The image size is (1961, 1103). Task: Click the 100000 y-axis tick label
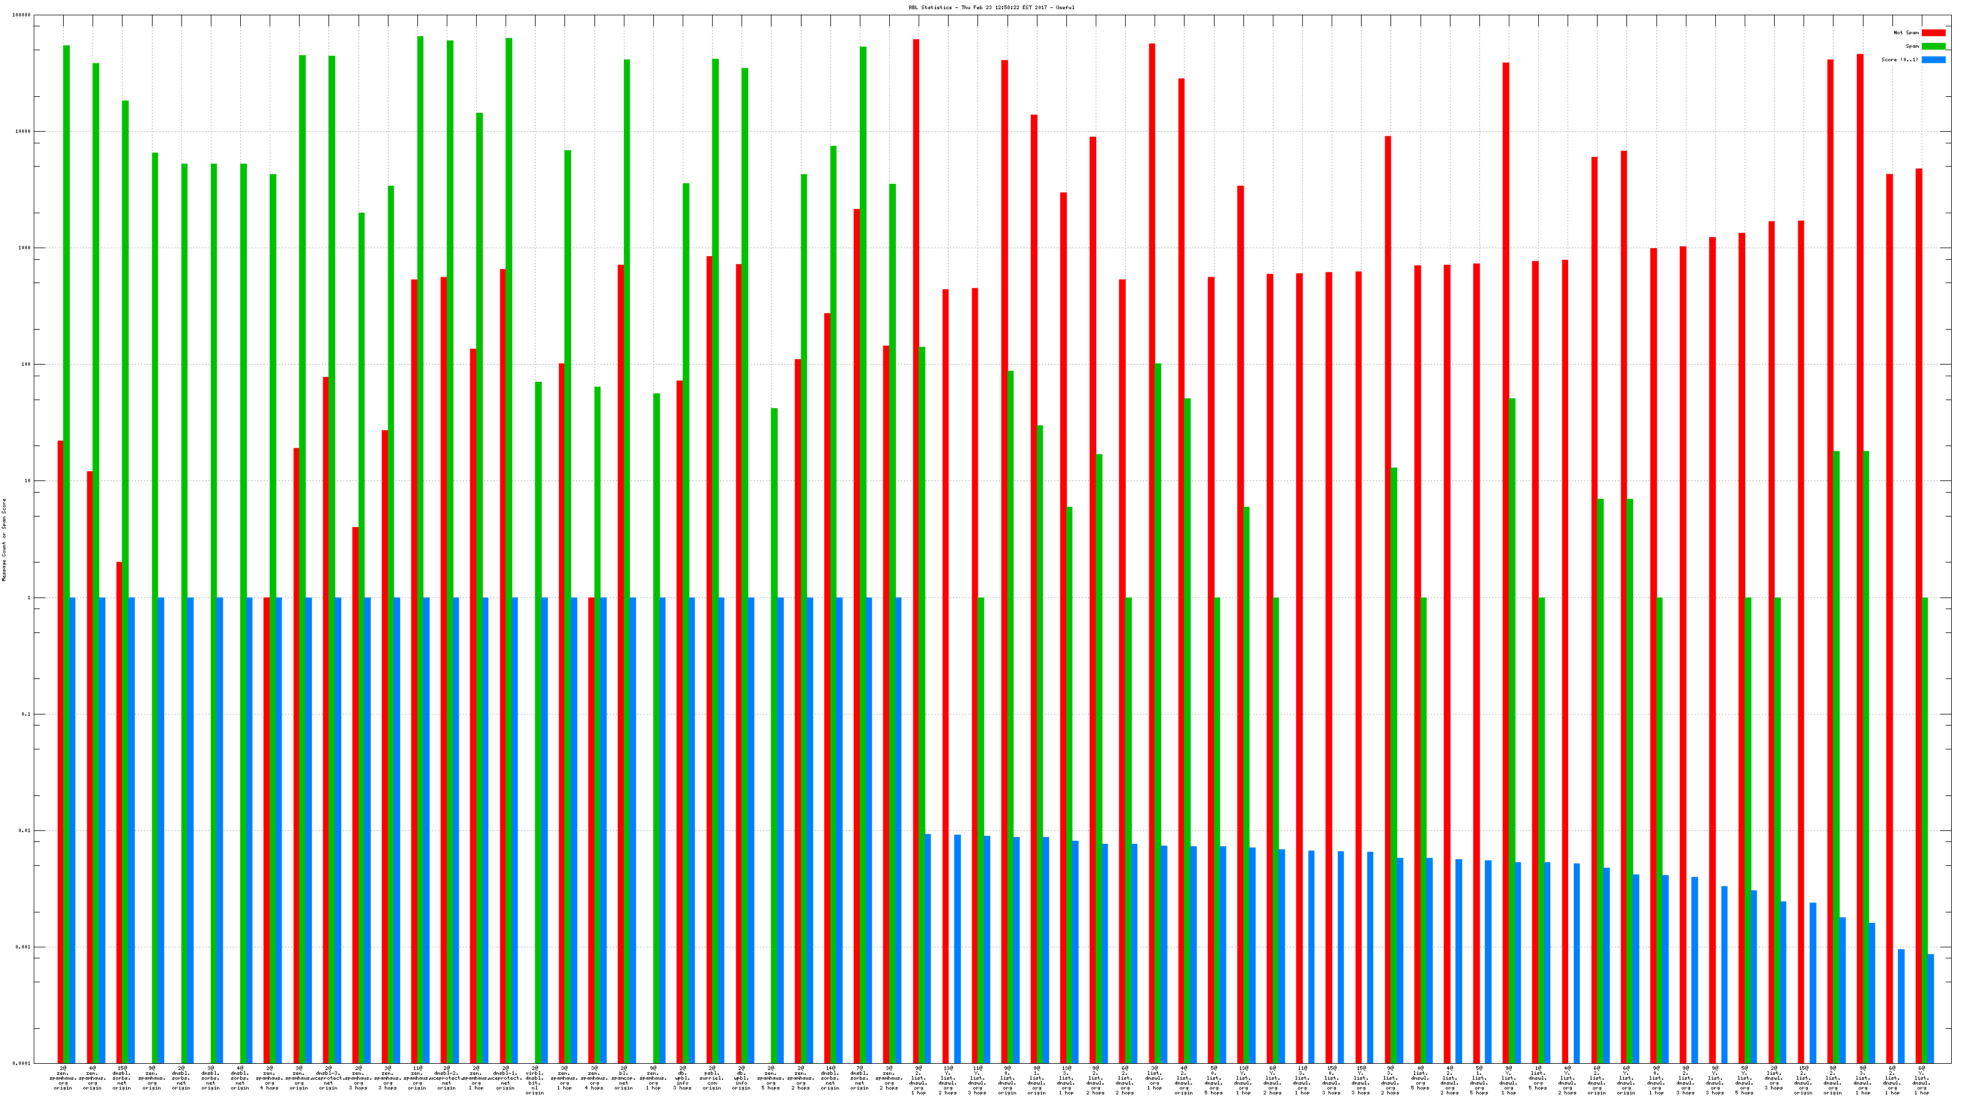pos(22,15)
